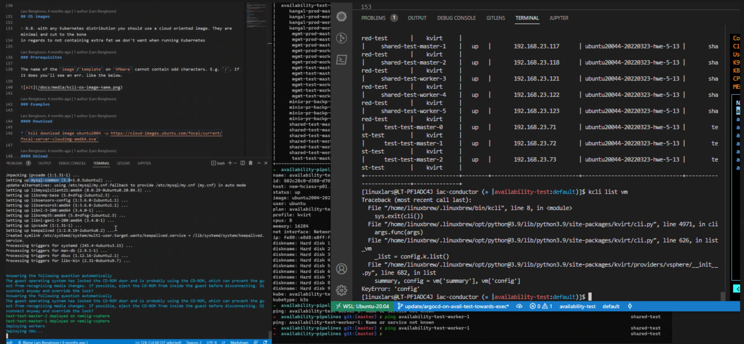
Task: Click the commit graph icon after default in status bar
Action: pyautogui.click(x=630, y=306)
